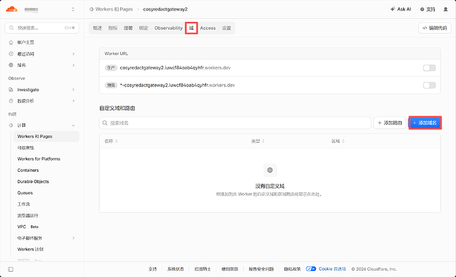Click the 数据分析 clock icon
Screen dimensions: 456x277
11,101
